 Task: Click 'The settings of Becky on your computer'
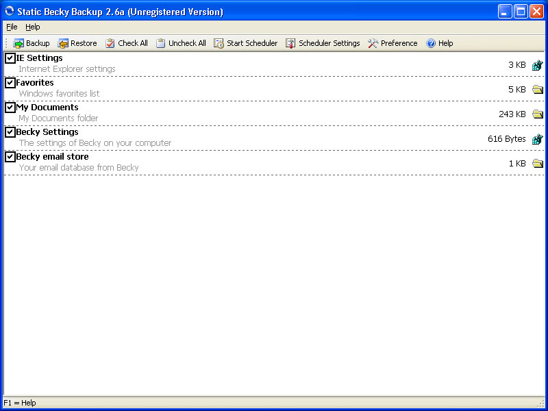[x=95, y=143]
